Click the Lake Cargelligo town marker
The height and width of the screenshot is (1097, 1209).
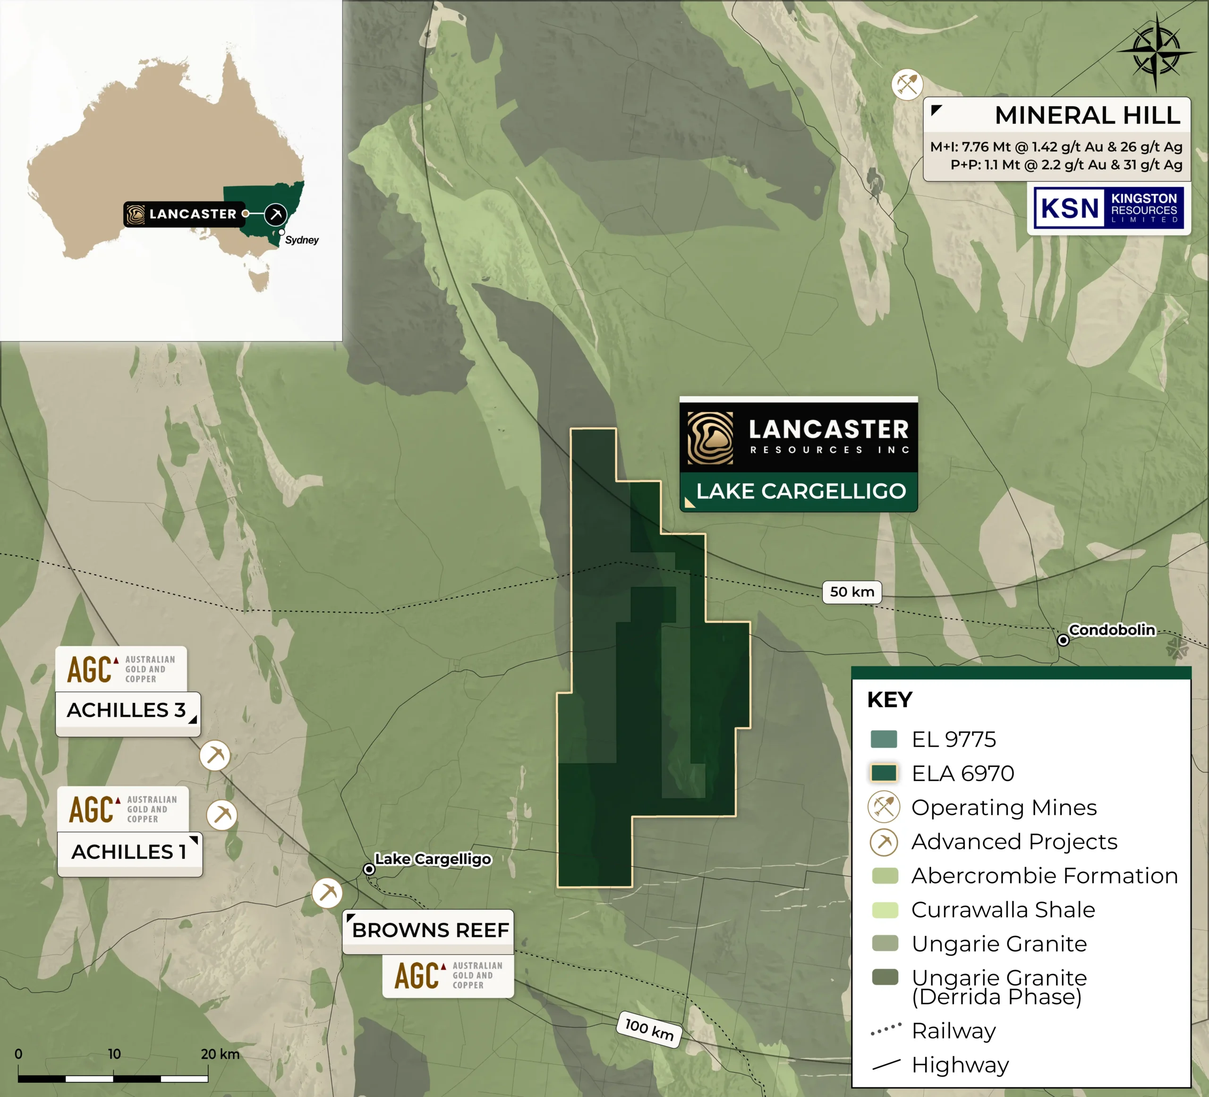pyautogui.click(x=369, y=869)
